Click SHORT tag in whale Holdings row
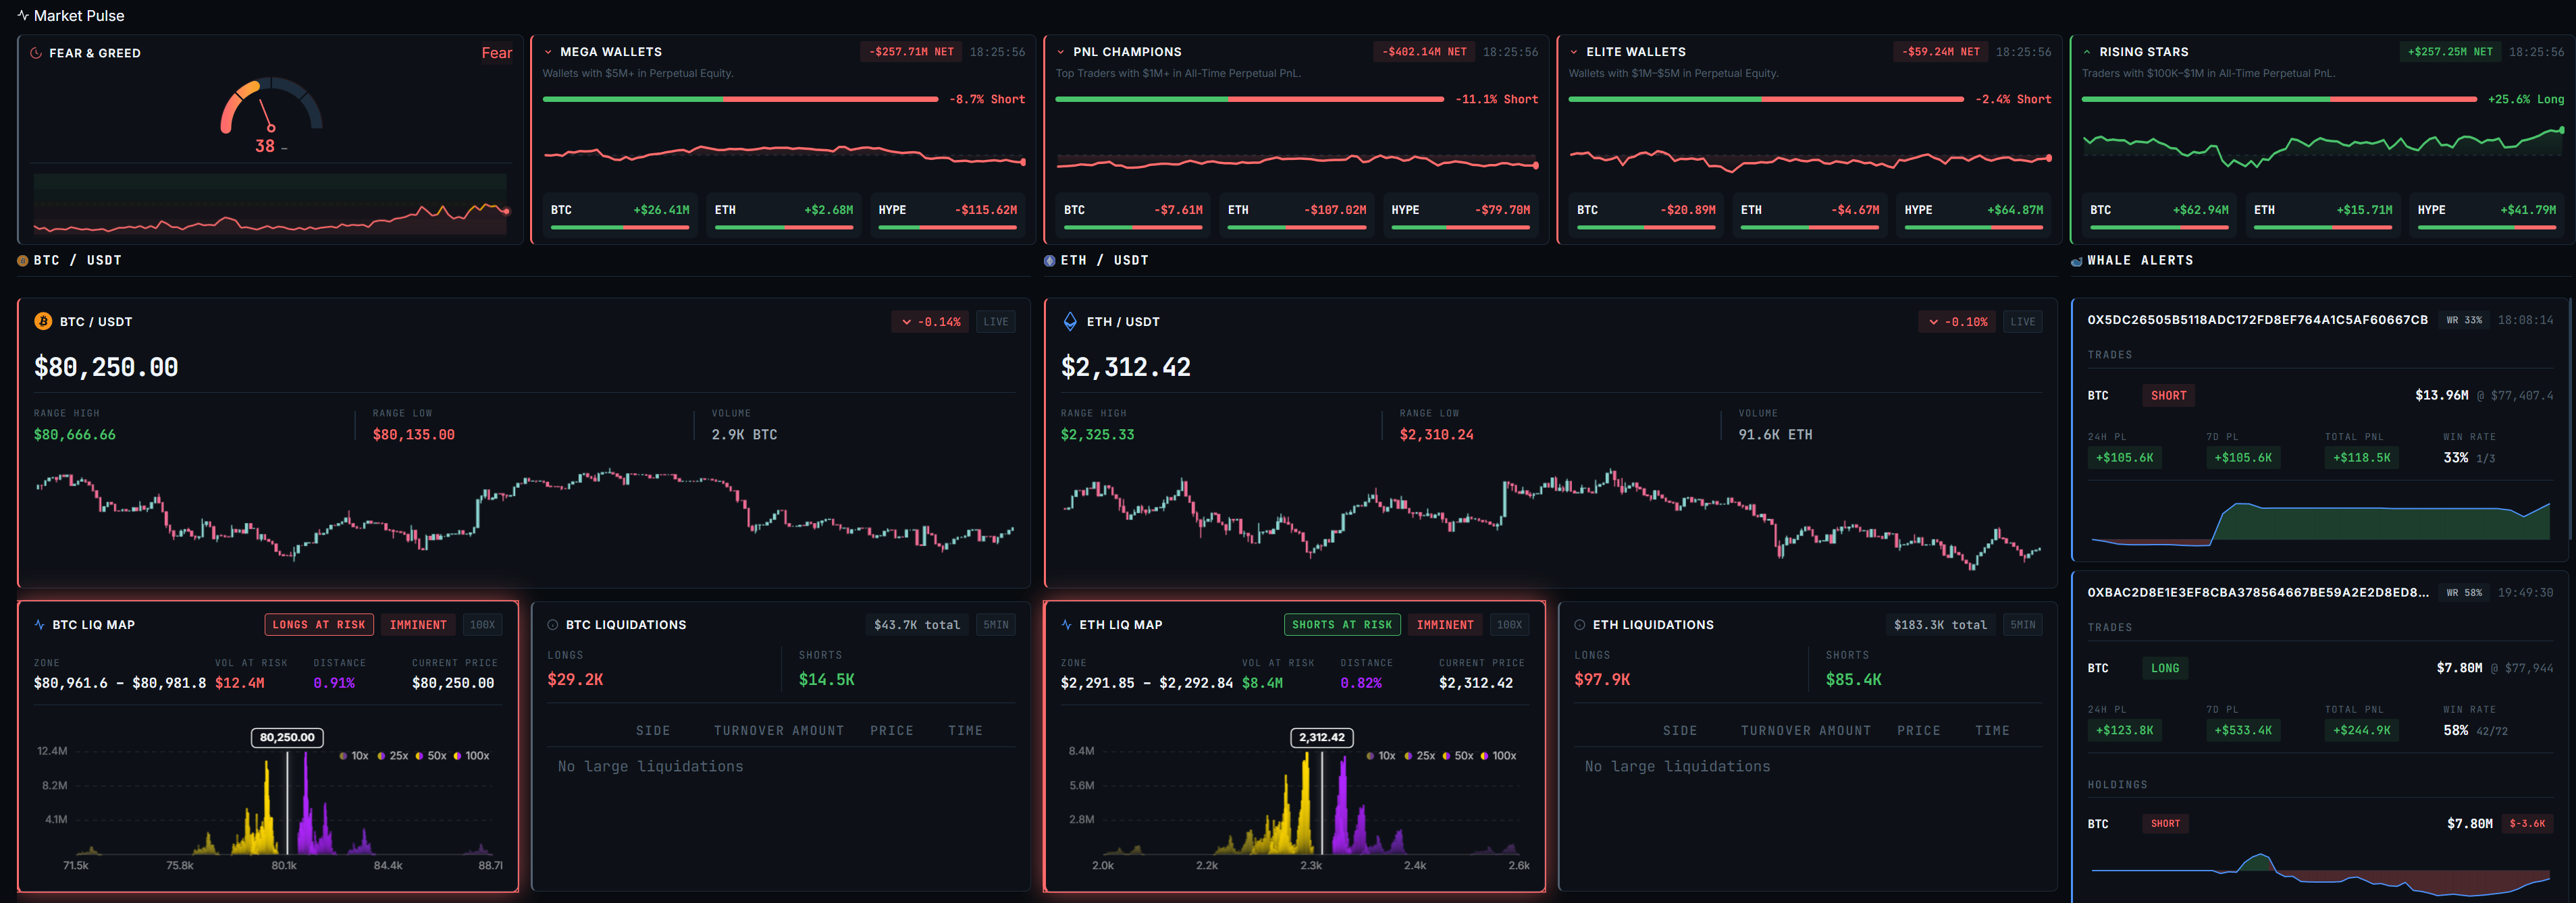The width and height of the screenshot is (2576, 903). [x=2165, y=824]
